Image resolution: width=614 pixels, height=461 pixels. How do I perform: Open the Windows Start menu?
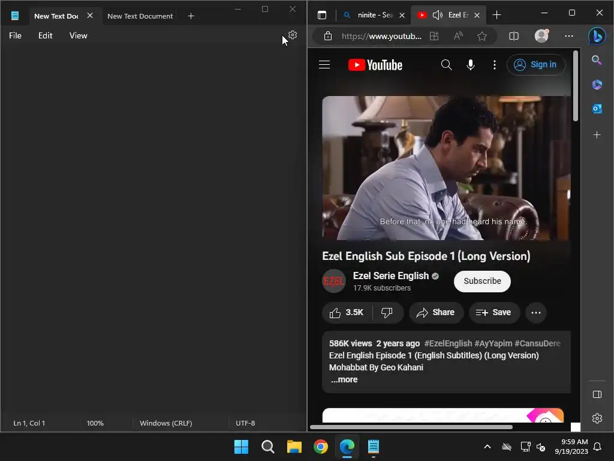pyautogui.click(x=241, y=447)
